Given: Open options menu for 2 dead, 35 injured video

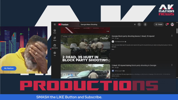Looking at the screenshot, I should [x=172, y=65].
